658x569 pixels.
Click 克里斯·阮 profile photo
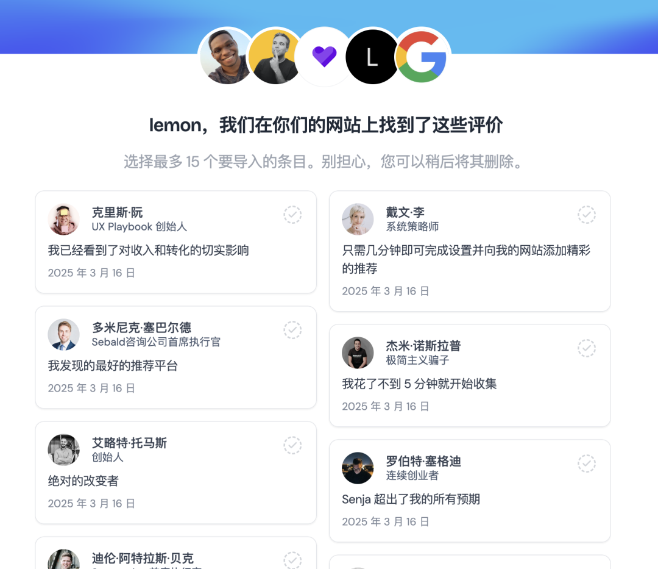pyautogui.click(x=64, y=219)
